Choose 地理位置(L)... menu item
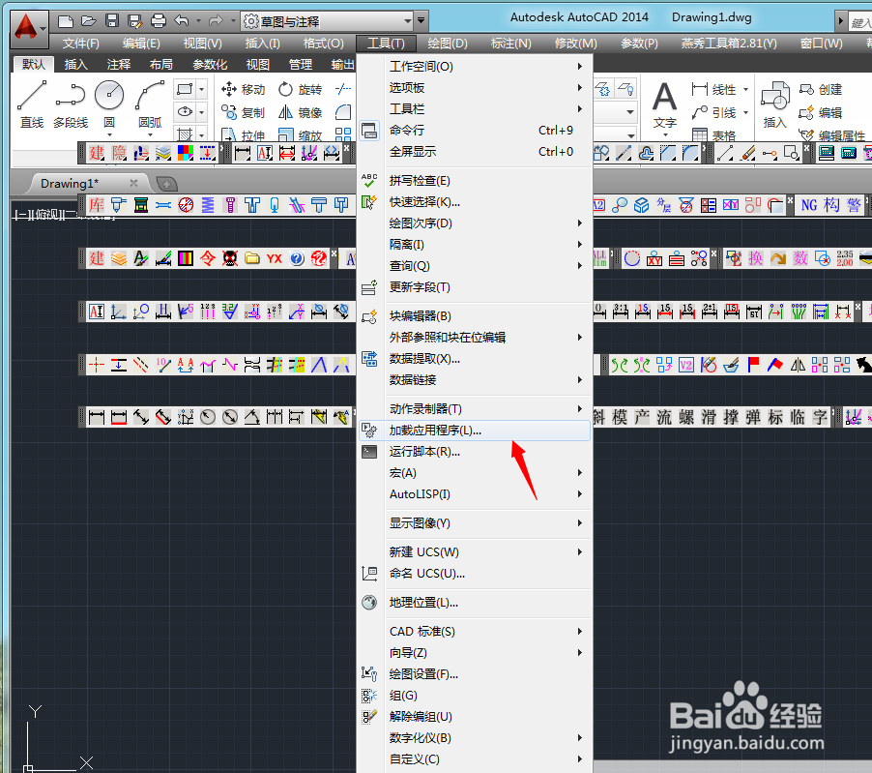Image resolution: width=872 pixels, height=773 pixels. point(475,603)
